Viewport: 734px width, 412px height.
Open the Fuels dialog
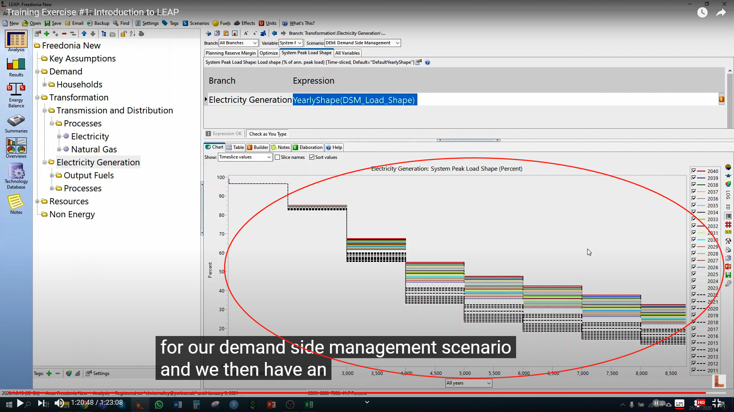click(x=221, y=23)
